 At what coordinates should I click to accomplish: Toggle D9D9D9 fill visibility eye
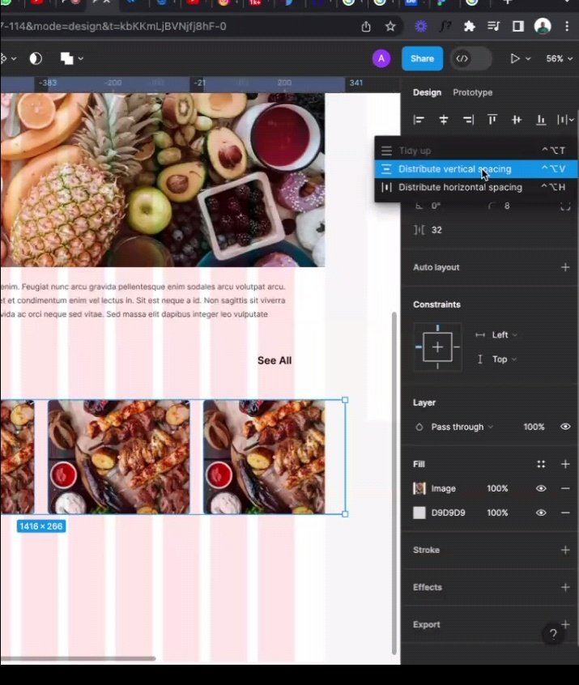click(541, 513)
